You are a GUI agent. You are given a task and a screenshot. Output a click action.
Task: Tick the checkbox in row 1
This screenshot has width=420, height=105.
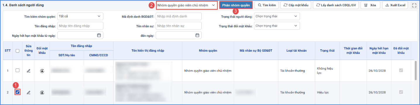(x=18, y=70)
